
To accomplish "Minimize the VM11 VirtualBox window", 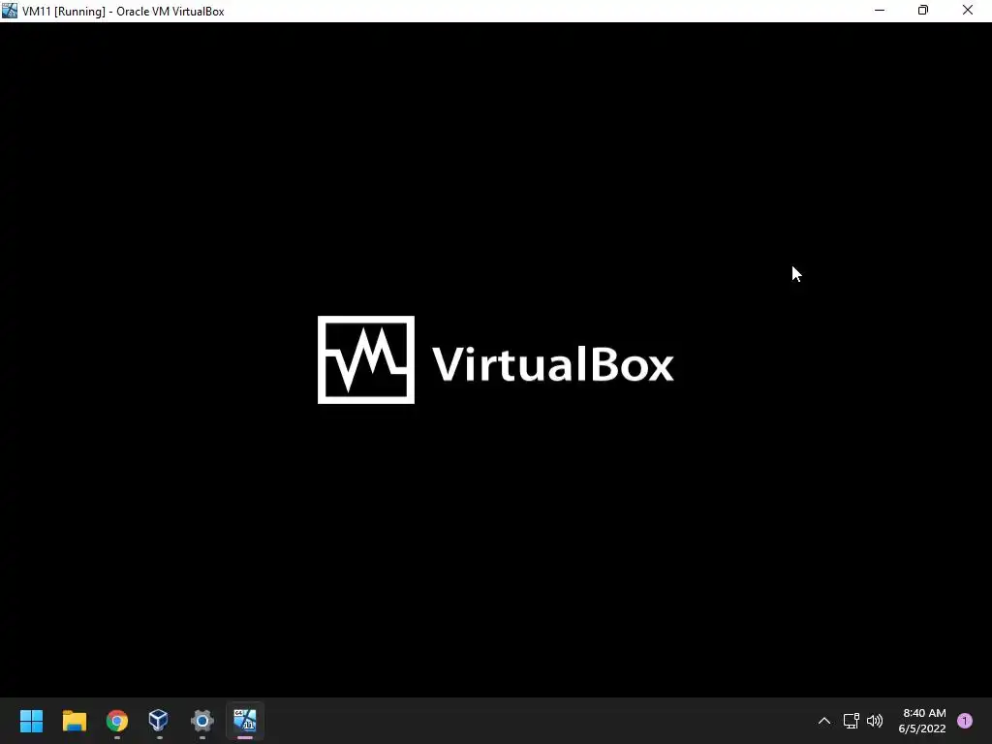I will [880, 11].
